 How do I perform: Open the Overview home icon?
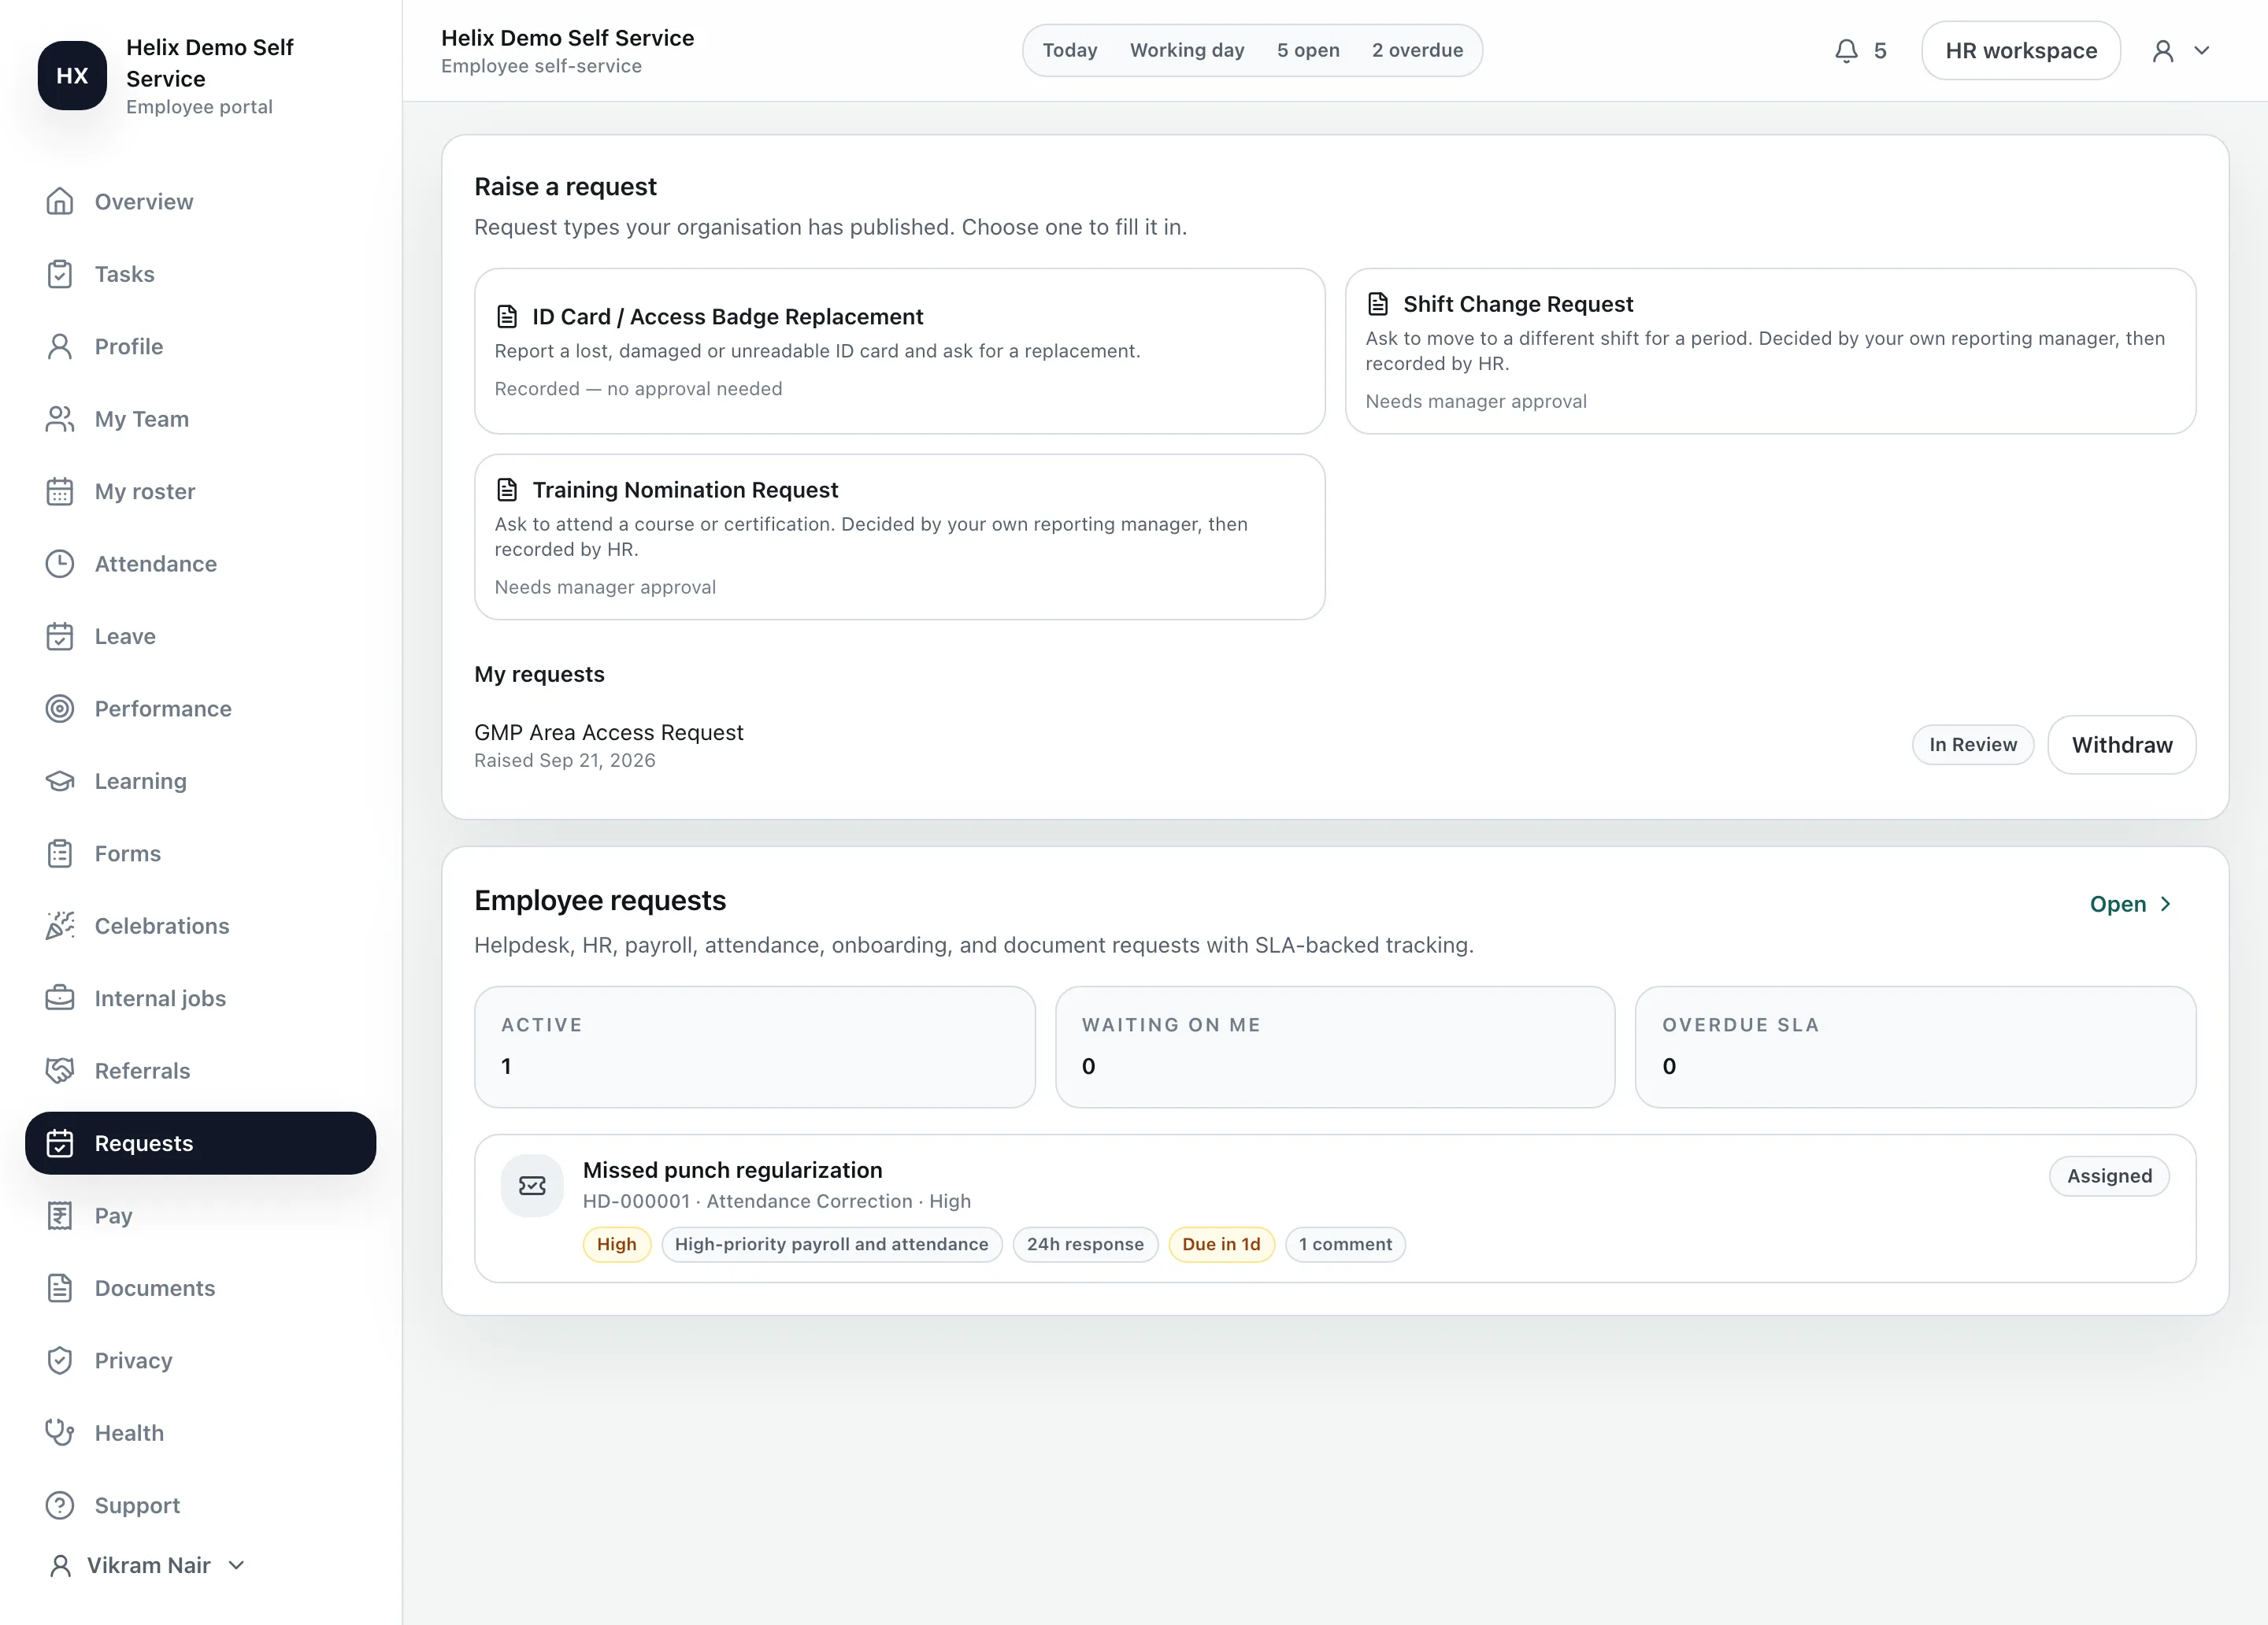pos(60,201)
